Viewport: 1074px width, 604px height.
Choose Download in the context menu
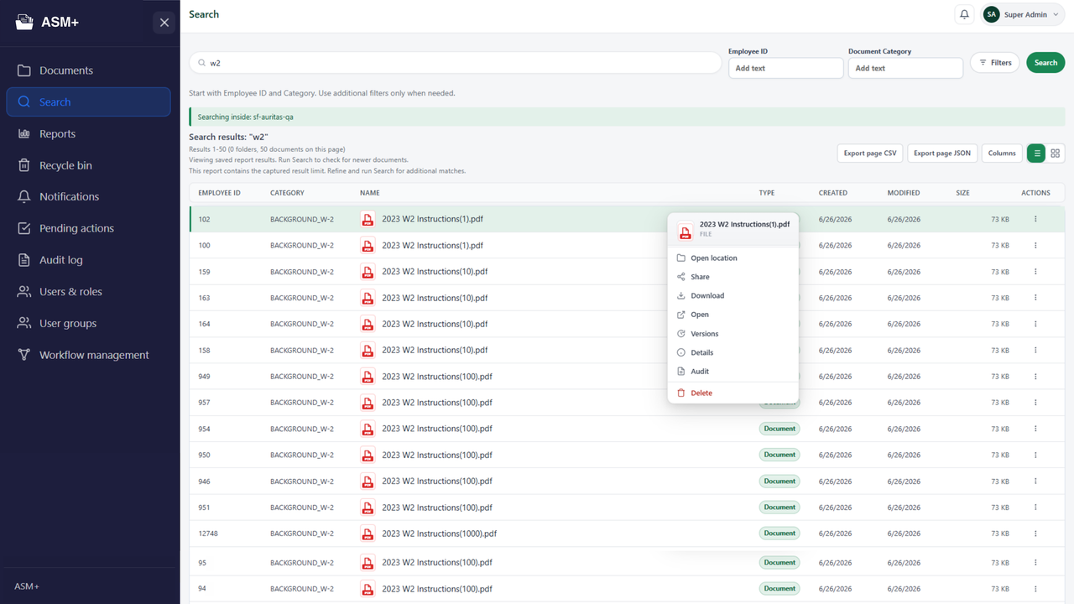point(733,295)
